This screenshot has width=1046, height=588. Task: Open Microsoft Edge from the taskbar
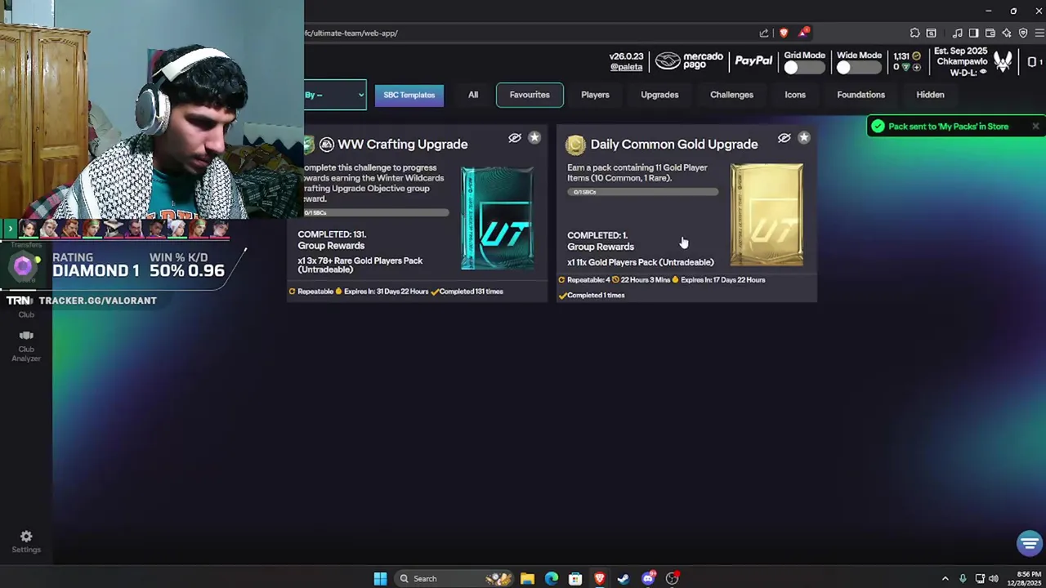pyautogui.click(x=552, y=578)
